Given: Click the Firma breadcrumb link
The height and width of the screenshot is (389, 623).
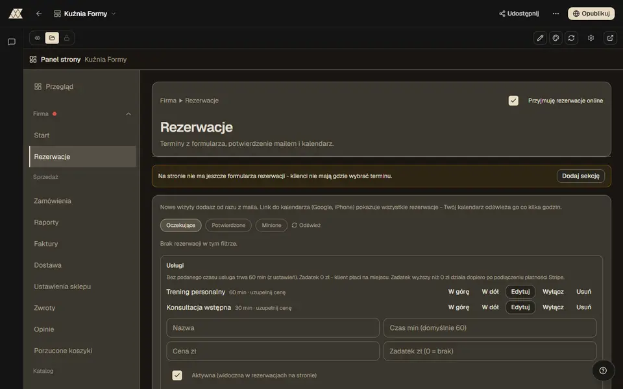Looking at the screenshot, I should tap(168, 100).
